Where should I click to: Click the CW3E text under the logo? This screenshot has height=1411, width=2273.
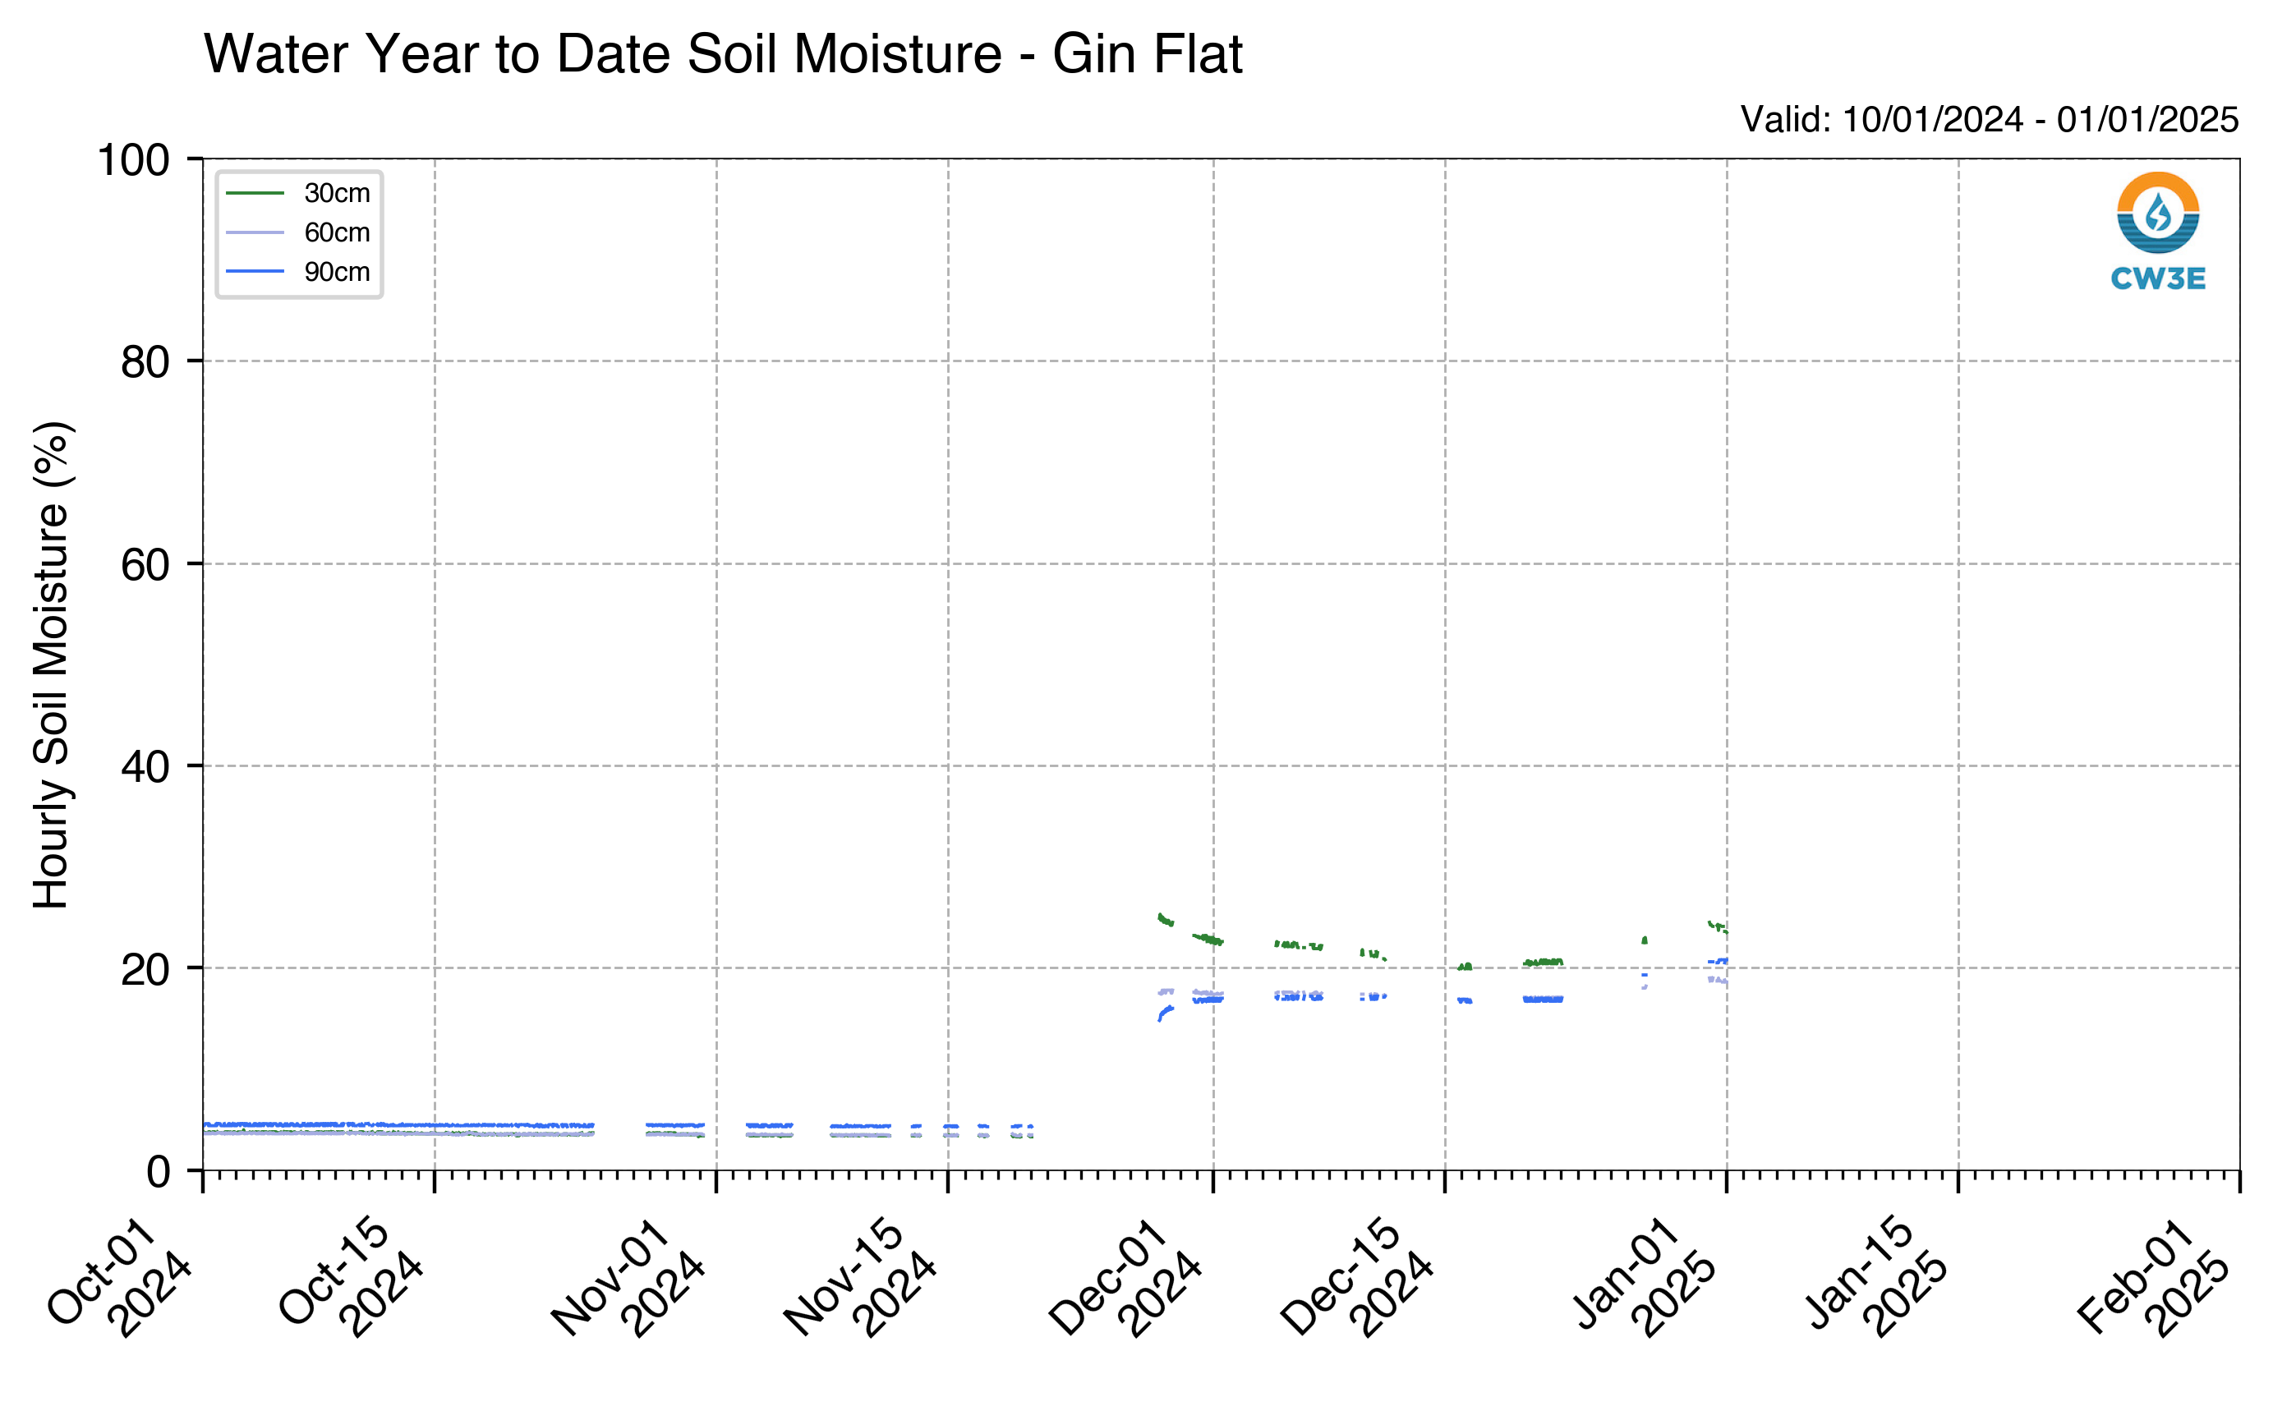[2157, 278]
